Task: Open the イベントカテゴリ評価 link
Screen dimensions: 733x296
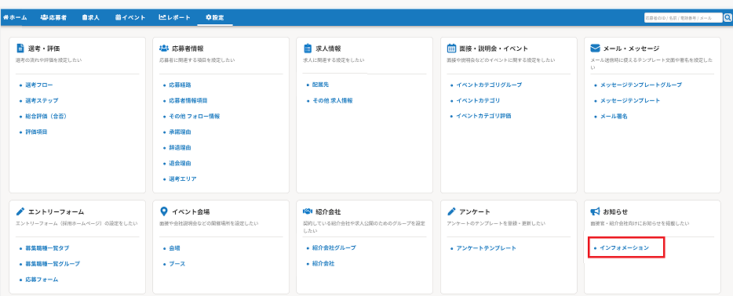Action: [484, 116]
